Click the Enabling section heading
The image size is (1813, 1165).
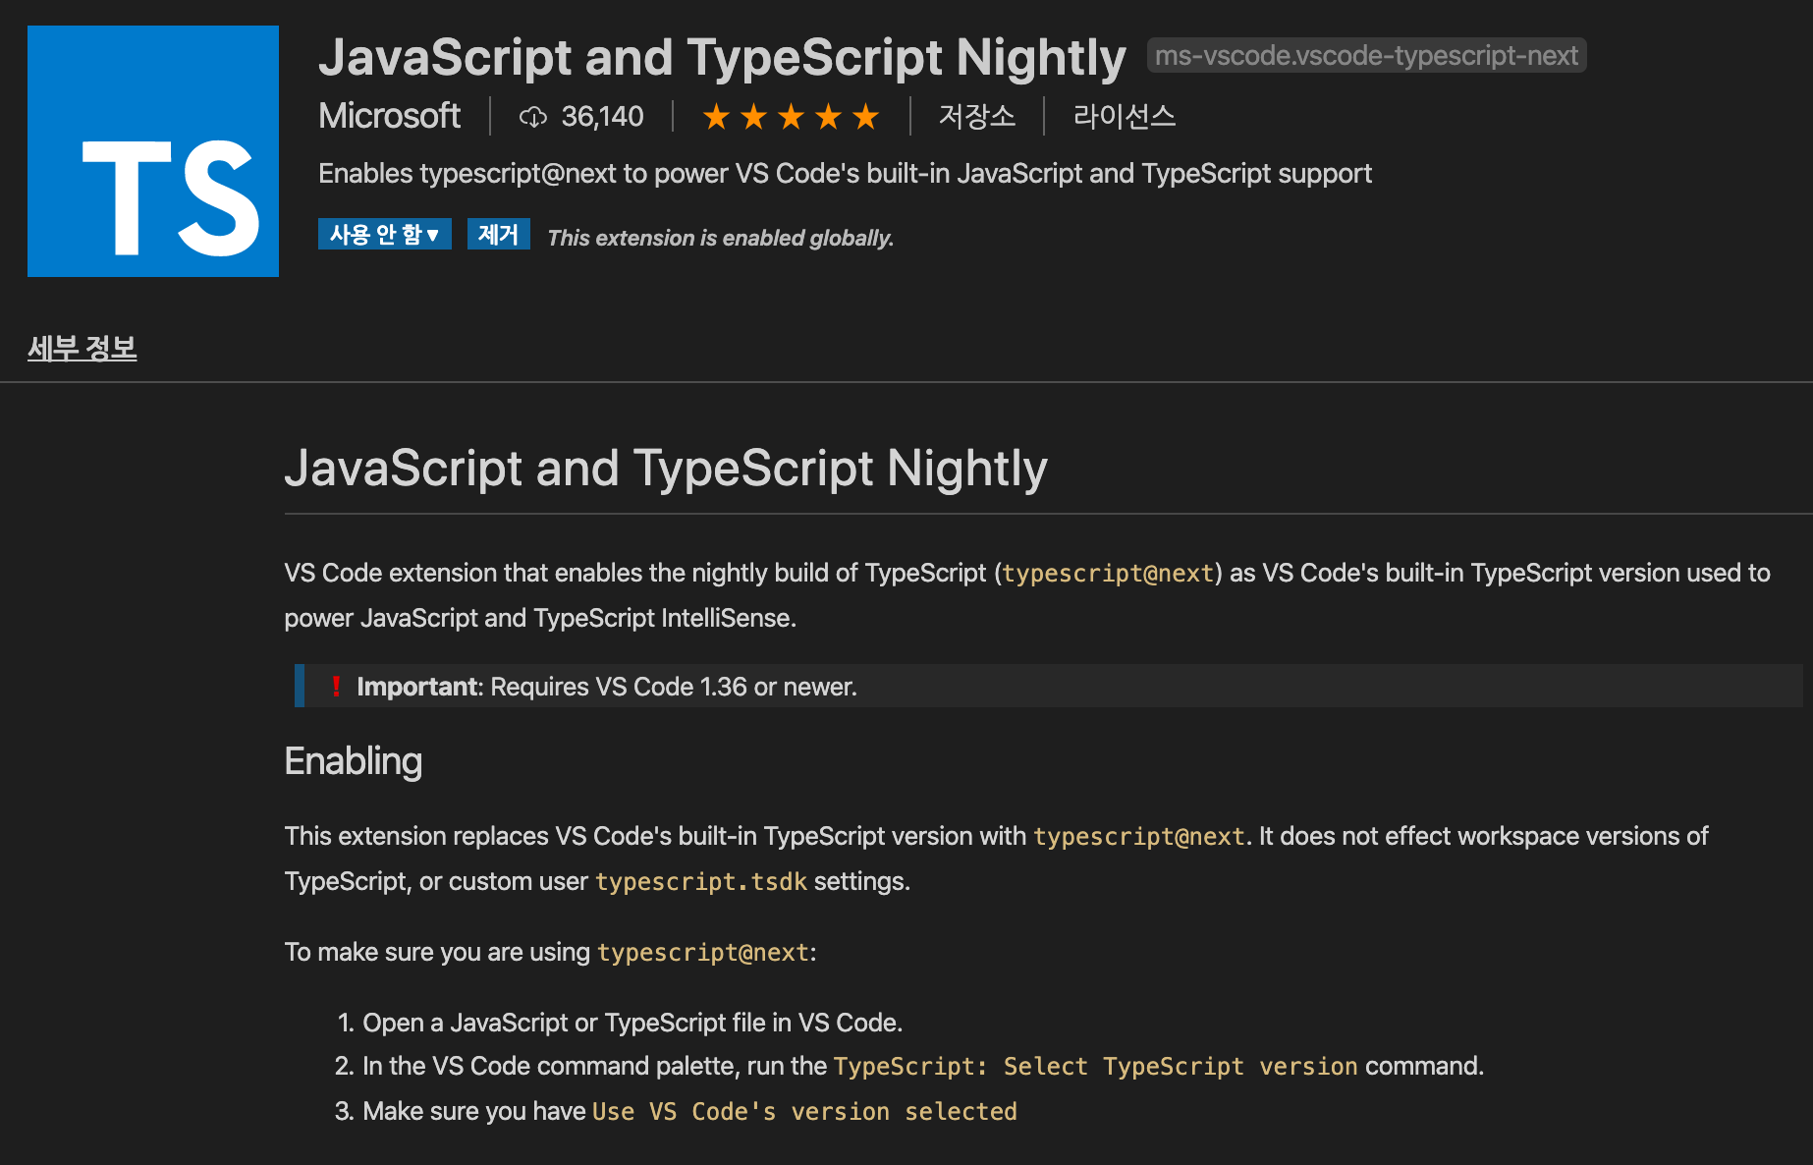353,761
